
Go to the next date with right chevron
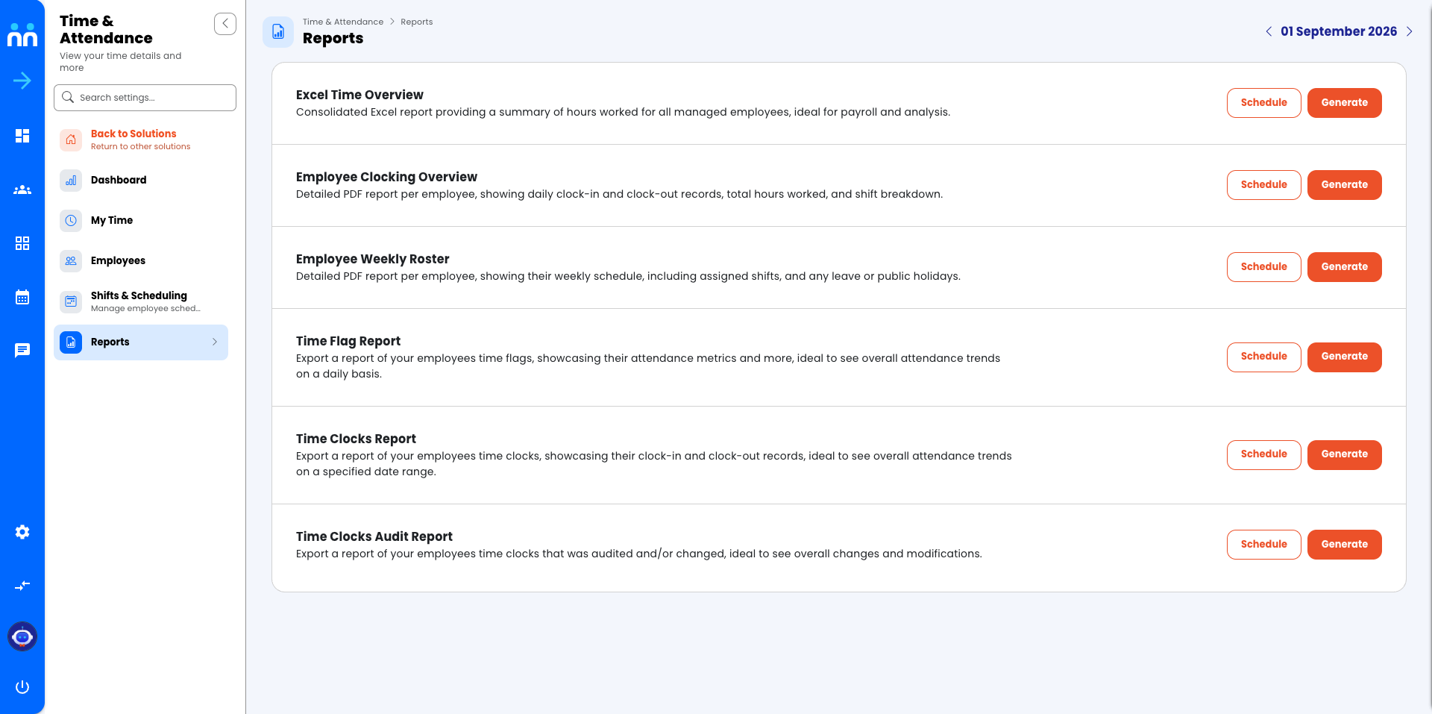point(1409,31)
